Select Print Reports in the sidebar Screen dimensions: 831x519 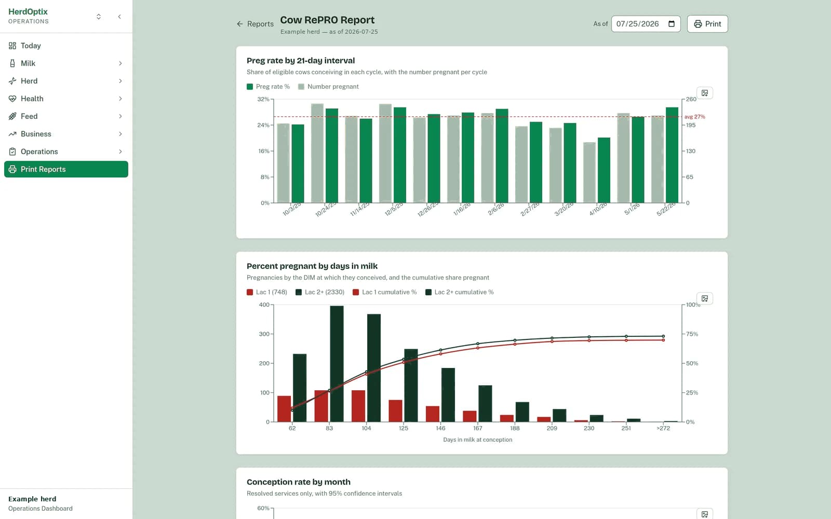coord(66,169)
